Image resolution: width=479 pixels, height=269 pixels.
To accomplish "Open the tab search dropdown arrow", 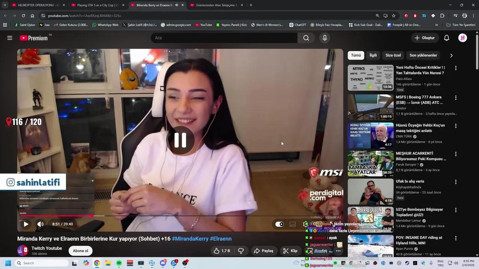I will (x=4, y=5).
